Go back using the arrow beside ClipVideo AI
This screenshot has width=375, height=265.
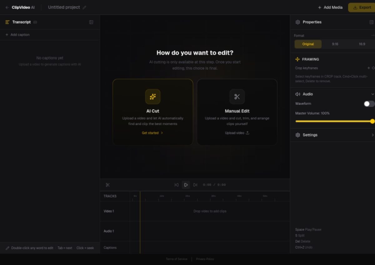pyautogui.click(x=7, y=7)
